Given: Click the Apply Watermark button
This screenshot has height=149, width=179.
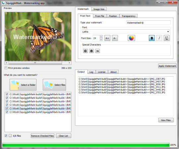Looking at the screenshot, I should (x=167, y=66).
